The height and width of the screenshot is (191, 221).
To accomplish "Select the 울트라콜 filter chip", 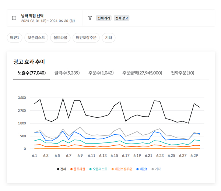I will tap(60, 38).
